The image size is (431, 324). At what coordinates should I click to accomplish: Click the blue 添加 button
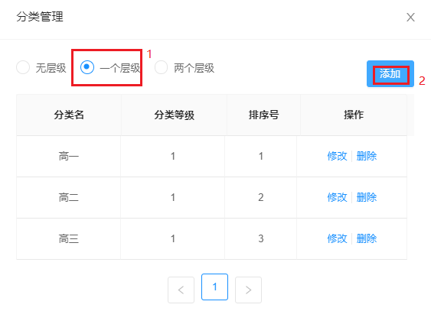(390, 74)
